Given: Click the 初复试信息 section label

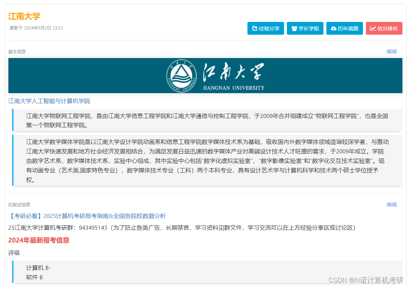Looking at the screenshot, I should point(19,204).
